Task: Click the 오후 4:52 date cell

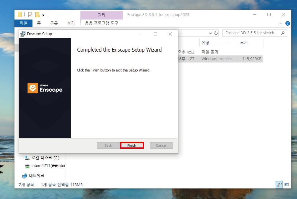Action: pos(186,52)
